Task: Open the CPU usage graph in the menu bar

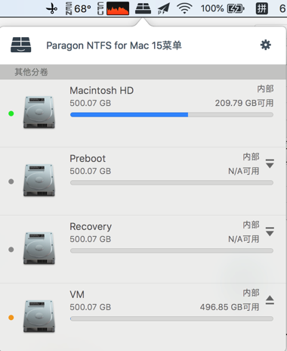Action: 118,8
